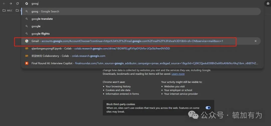Click the Colab icon beside qianlongwuyonglf.ipynb
This screenshot has height=126, width=271.
point(27,49)
